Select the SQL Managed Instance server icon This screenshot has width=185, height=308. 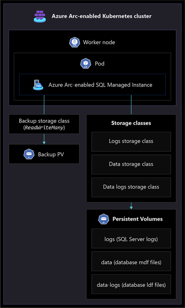click(x=38, y=84)
